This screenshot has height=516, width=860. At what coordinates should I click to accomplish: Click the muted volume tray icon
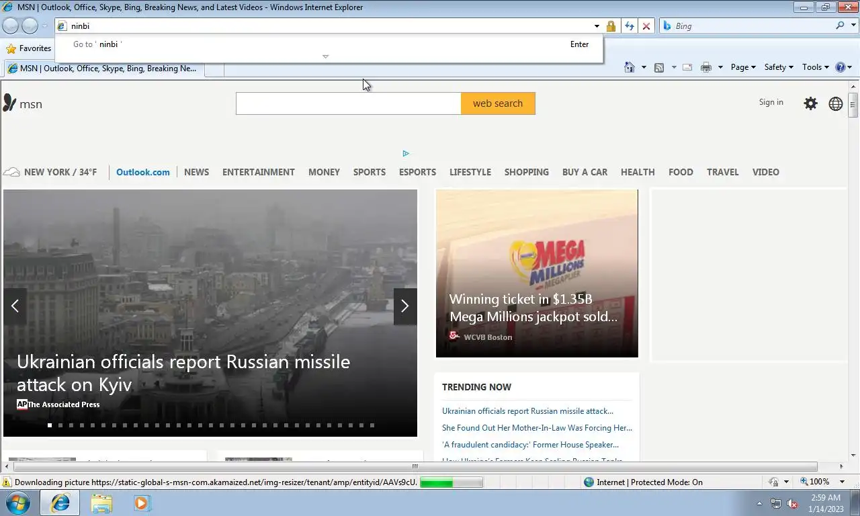coord(792,503)
